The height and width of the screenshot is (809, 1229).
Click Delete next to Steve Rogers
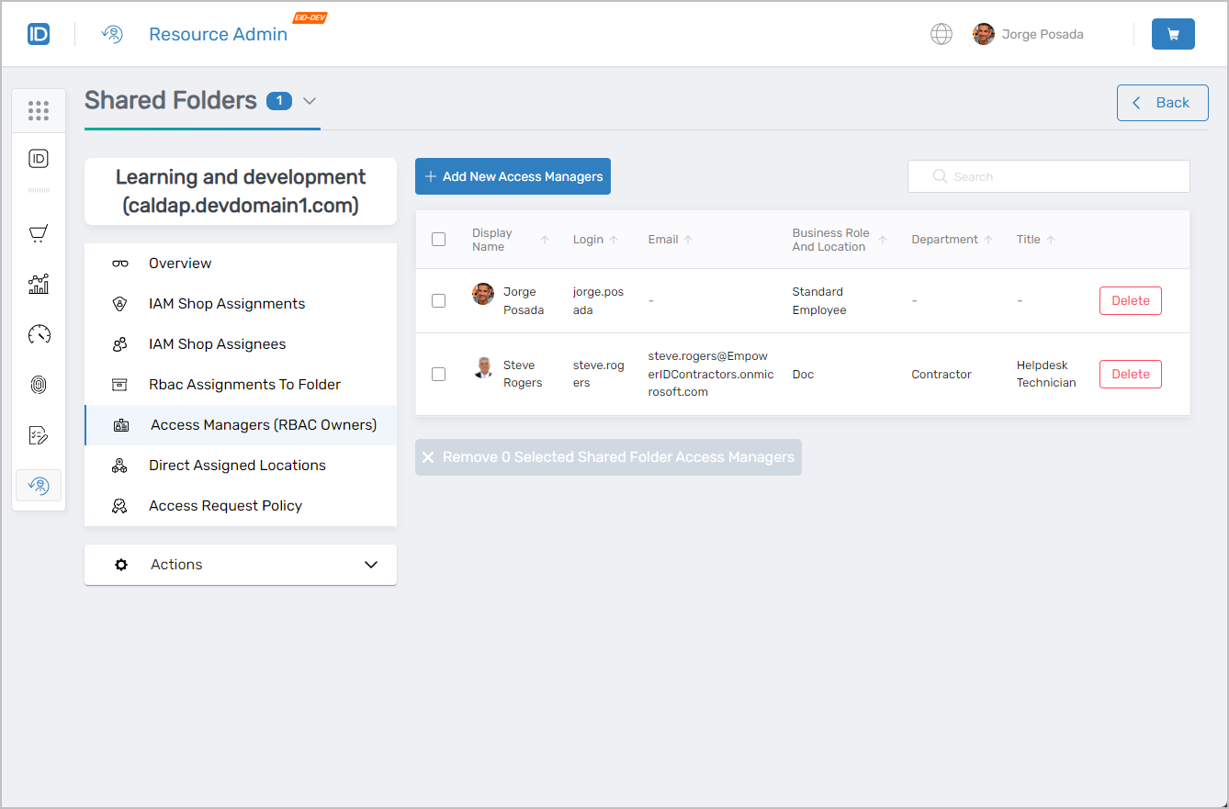click(x=1130, y=374)
